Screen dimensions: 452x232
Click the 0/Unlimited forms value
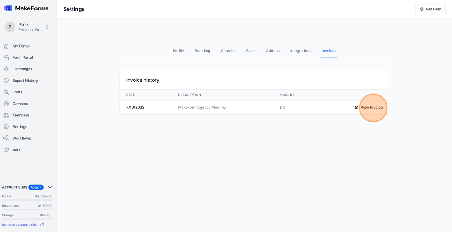click(x=44, y=196)
